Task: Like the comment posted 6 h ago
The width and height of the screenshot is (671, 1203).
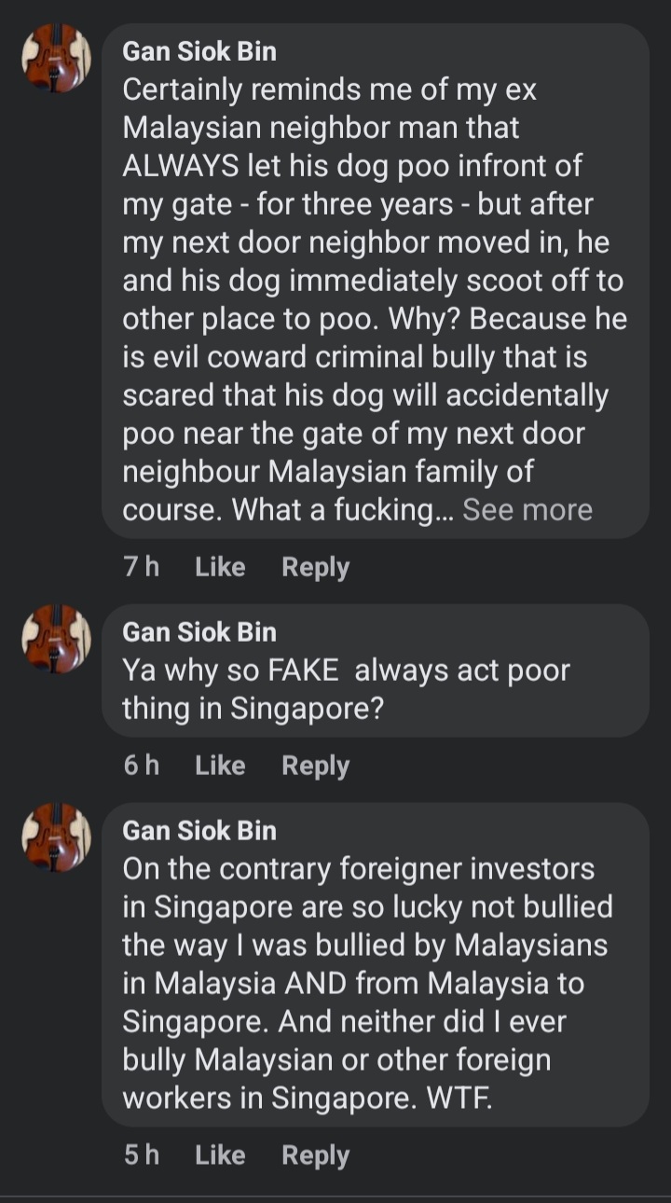Action: pos(220,766)
